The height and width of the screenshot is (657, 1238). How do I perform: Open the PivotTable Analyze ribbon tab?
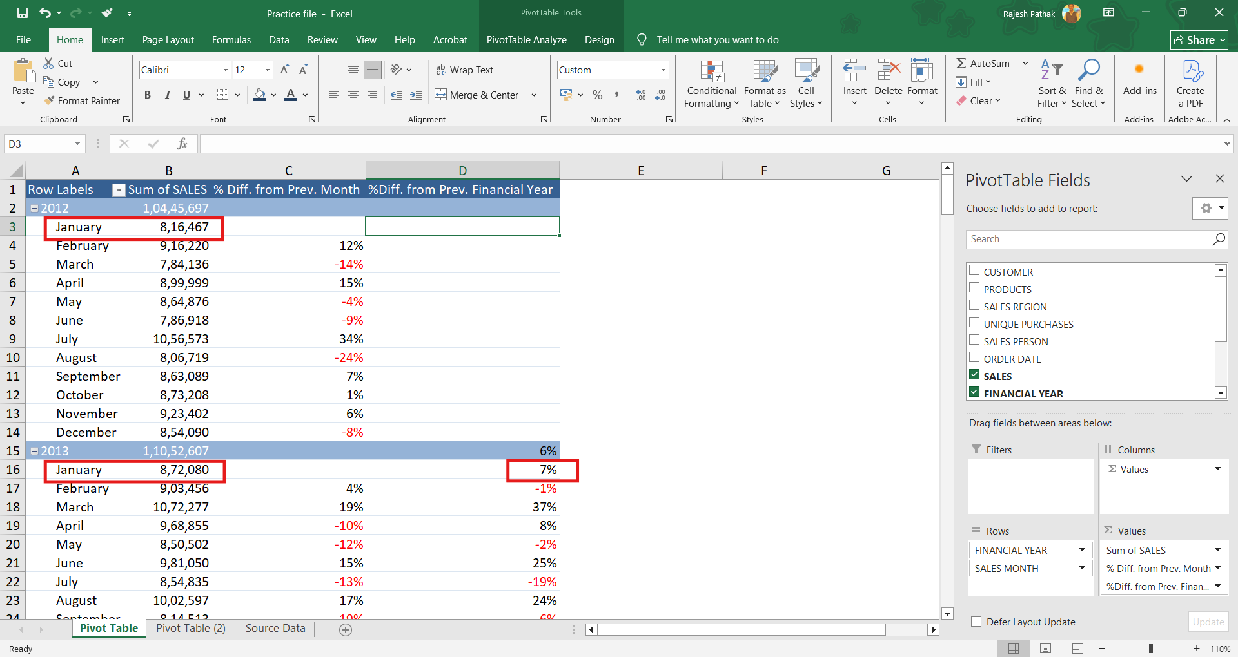[526, 40]
